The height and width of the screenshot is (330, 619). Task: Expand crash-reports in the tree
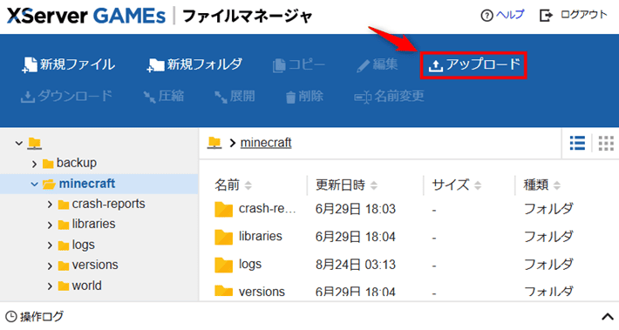50,205
